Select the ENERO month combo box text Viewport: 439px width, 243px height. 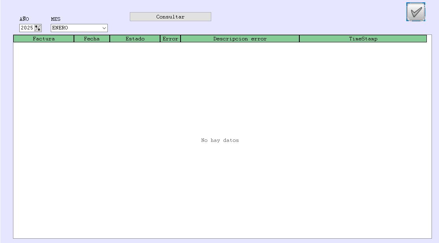[75, 28]
